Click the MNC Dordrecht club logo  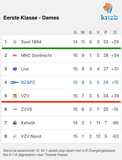click(15, 55)
